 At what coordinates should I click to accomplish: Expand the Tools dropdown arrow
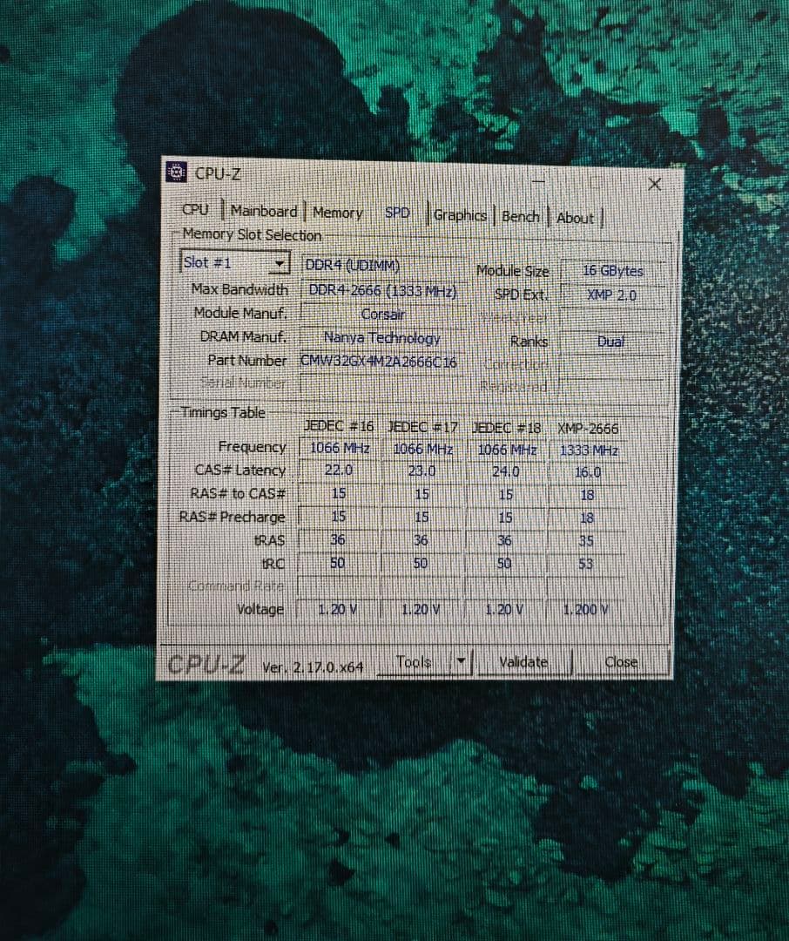point(461,661)
